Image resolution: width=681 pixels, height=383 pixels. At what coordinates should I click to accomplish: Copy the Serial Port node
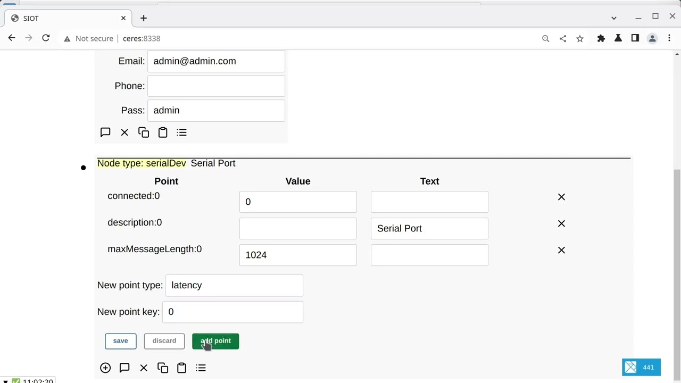tap(163, 368)
